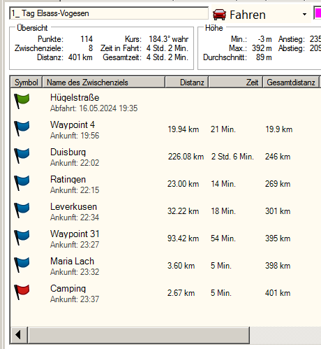Click the route name field 1_ Tag Elsass-Vogesen
The height and width of the screenshot is (349, 321).
pos(109,13)
